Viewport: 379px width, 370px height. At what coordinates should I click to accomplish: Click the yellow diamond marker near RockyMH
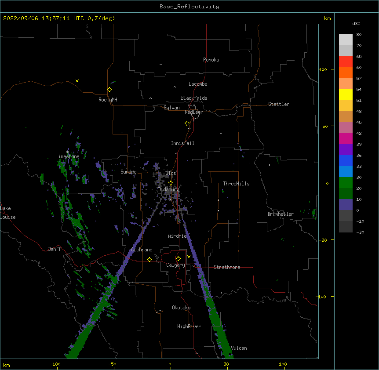(110, 90)
